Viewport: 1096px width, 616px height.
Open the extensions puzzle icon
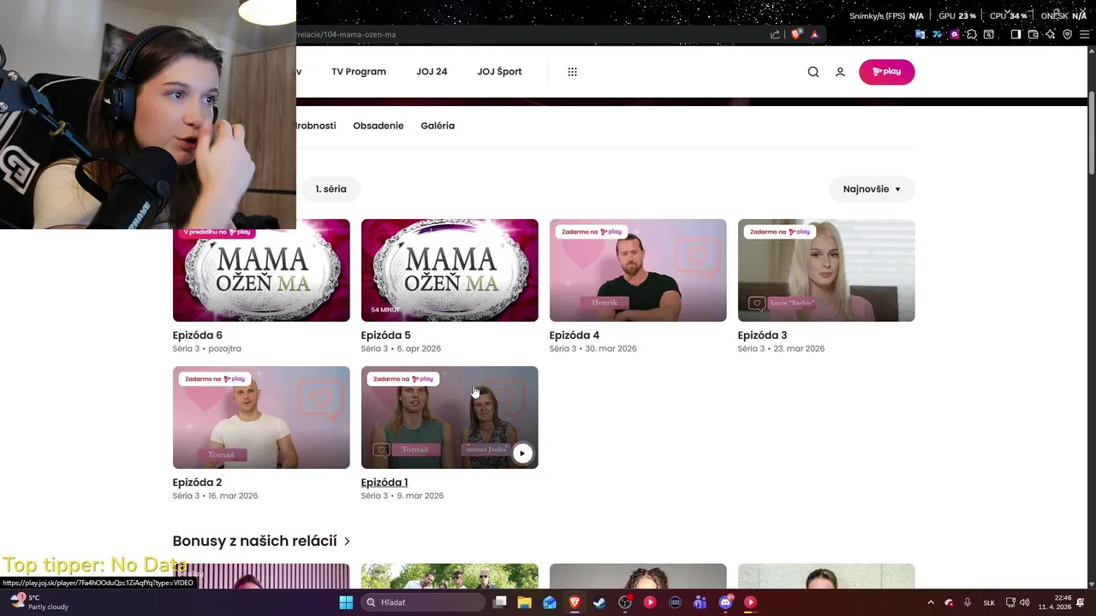click(972, 34)
